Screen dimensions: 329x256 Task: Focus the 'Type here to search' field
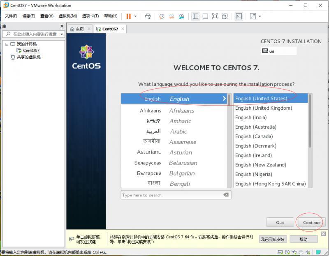tap(176, 195)
